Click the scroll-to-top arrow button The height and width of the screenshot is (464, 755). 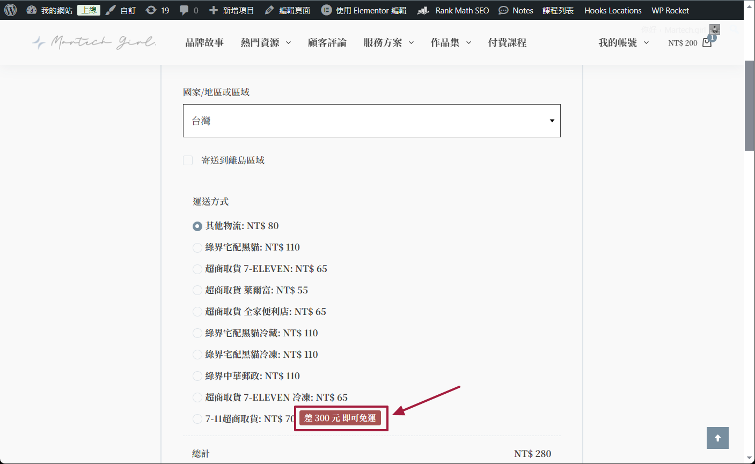[x=717, y=438]
